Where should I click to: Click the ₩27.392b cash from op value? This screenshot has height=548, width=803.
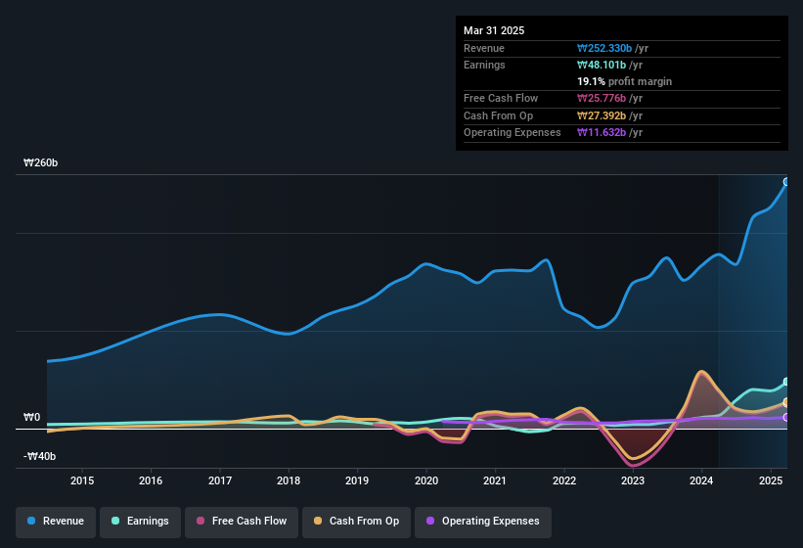[x=602, y=115]
